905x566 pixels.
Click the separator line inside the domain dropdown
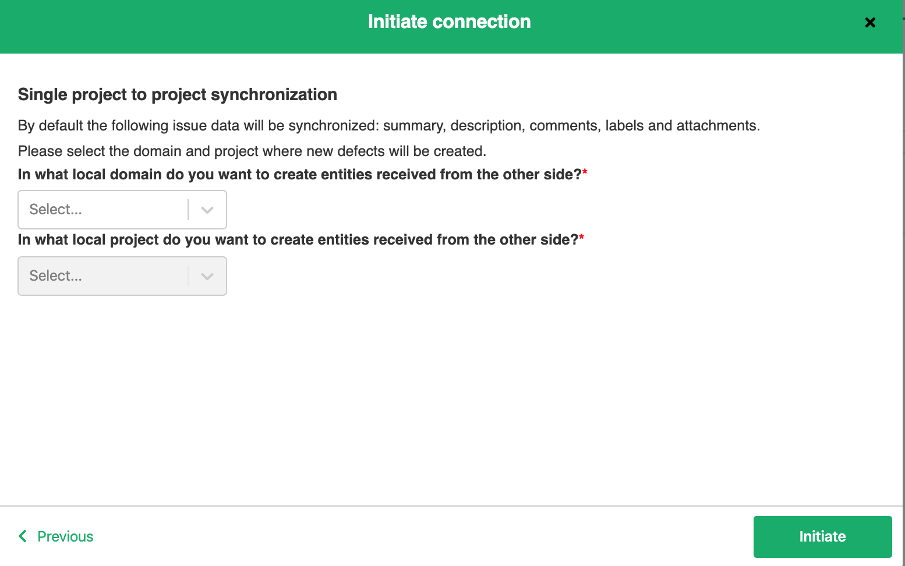188,210
